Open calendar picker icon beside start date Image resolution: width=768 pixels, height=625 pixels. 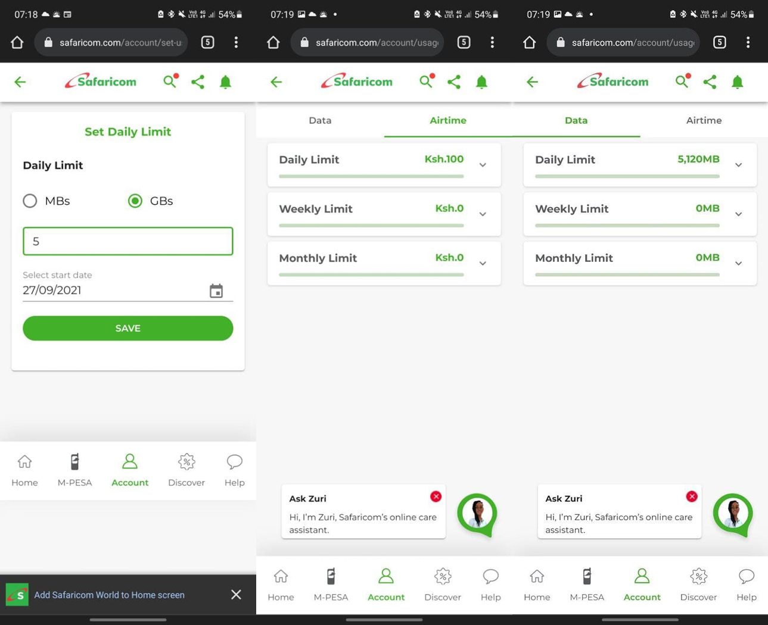click(216, 290)
